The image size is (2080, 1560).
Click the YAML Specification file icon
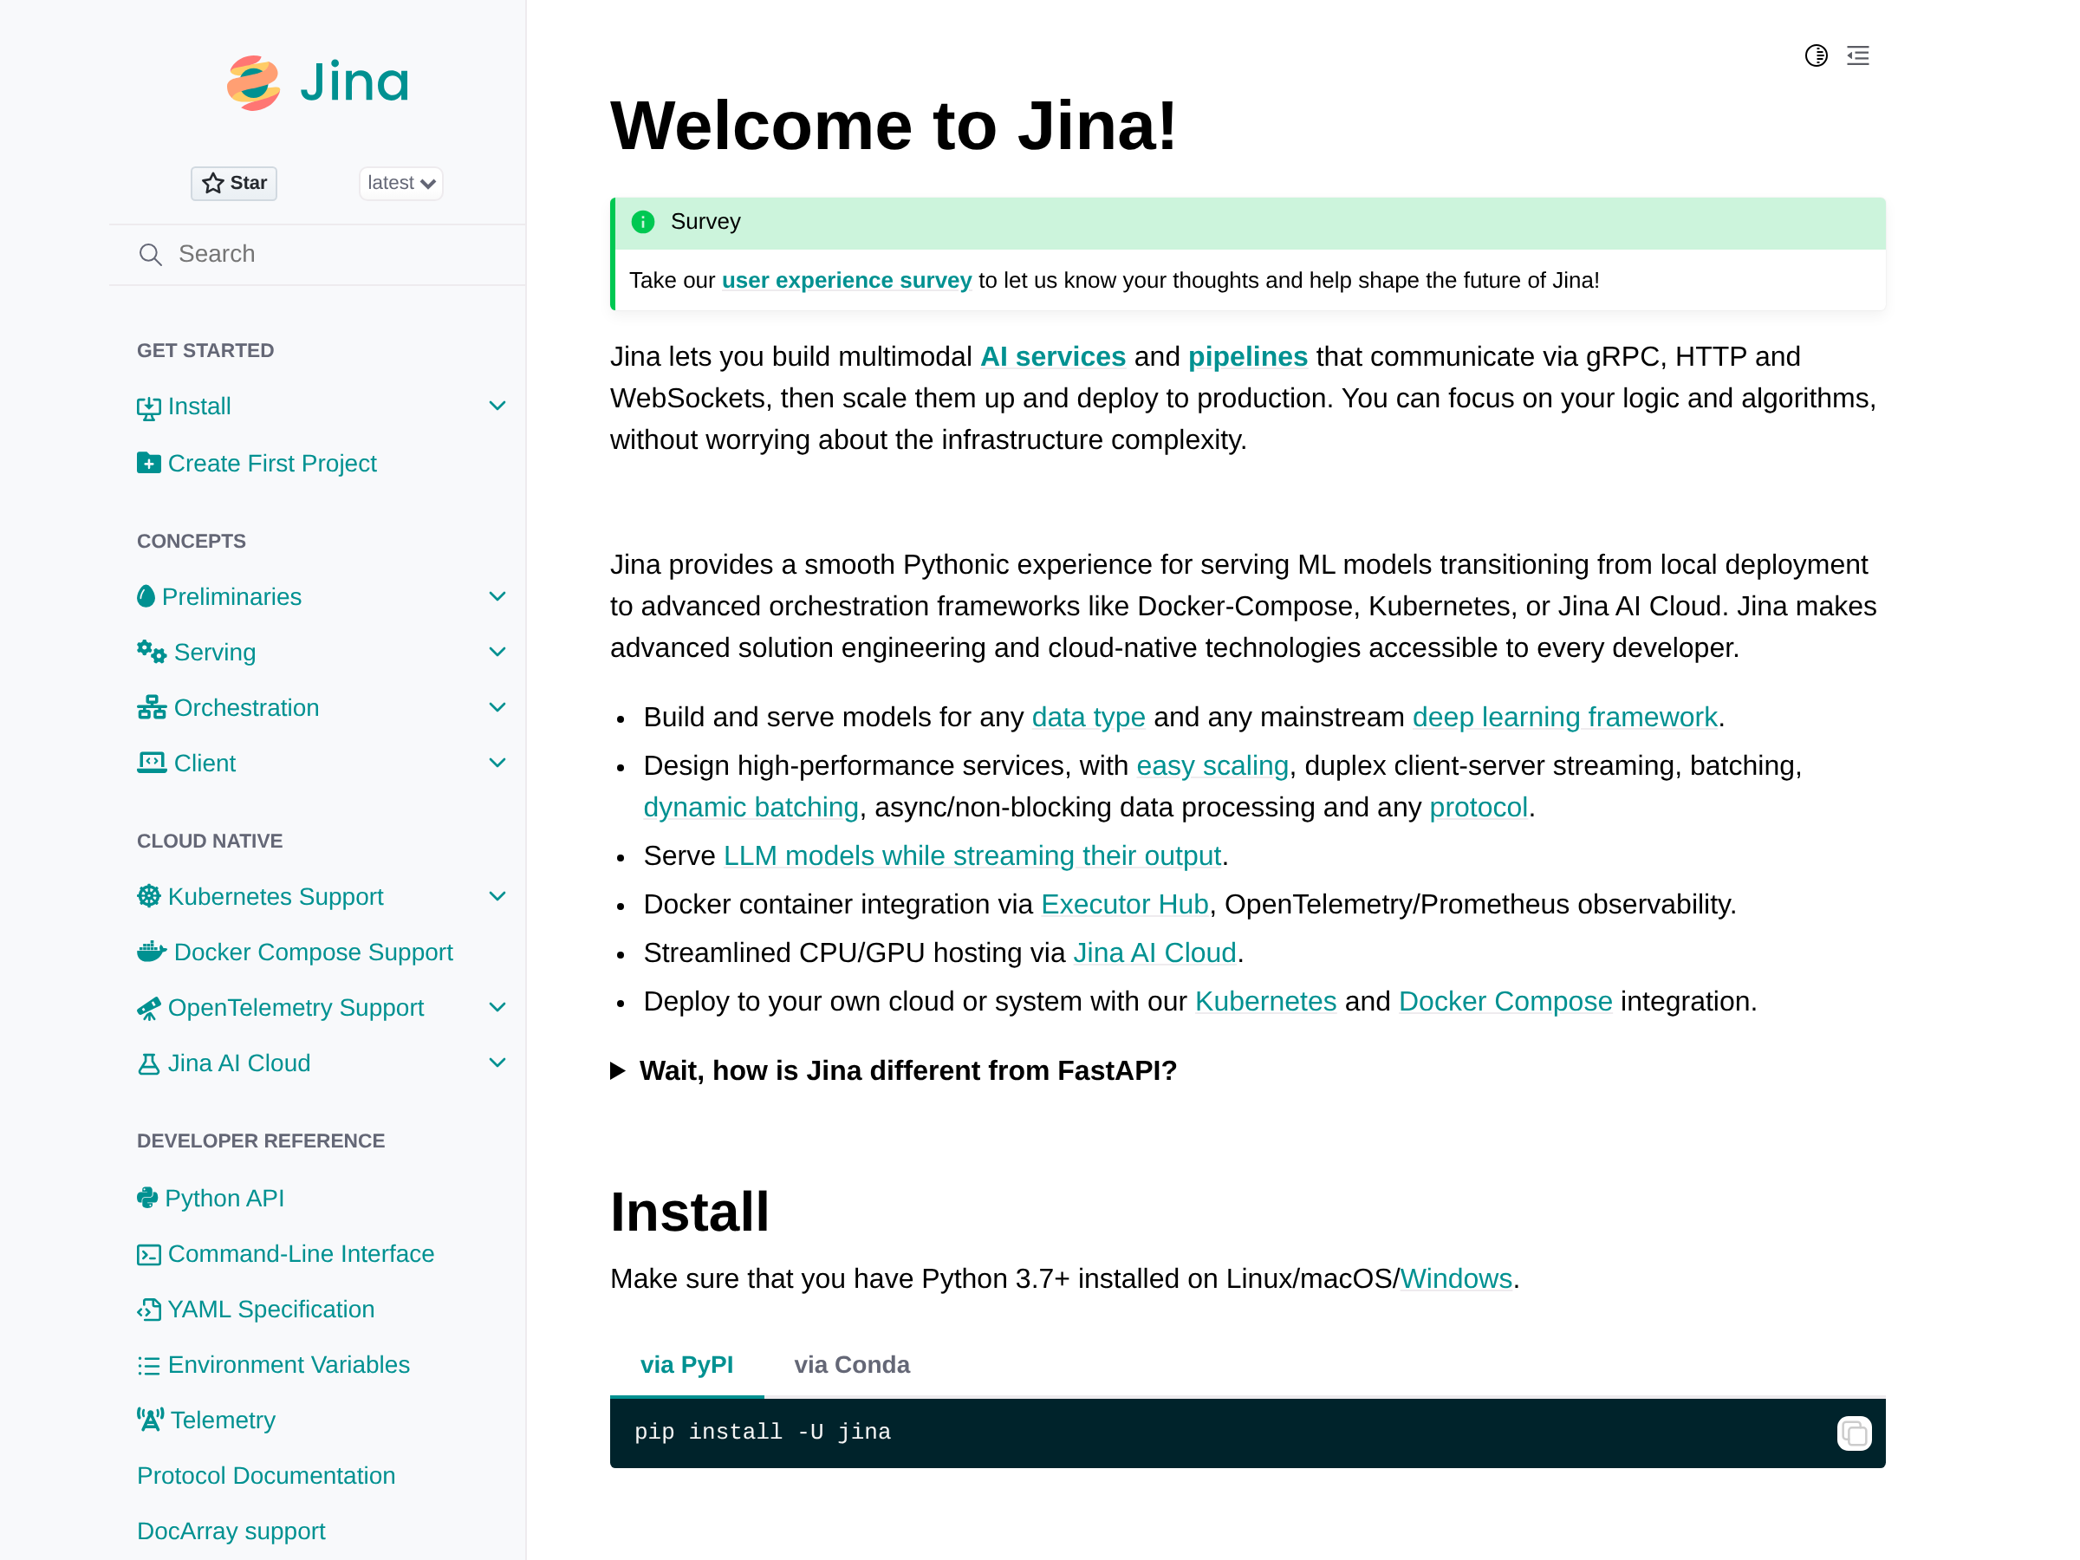148,1310
